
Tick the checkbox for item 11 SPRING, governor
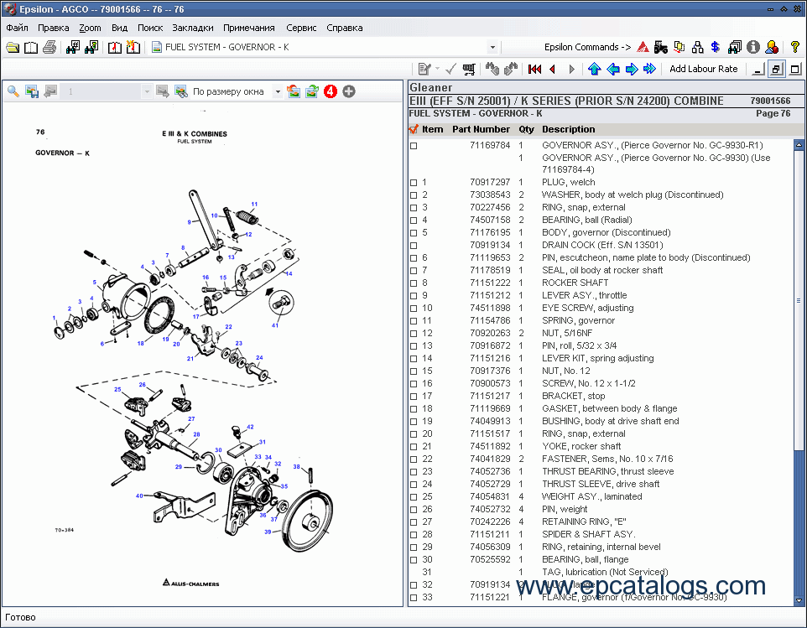click(x=413, y=321)
